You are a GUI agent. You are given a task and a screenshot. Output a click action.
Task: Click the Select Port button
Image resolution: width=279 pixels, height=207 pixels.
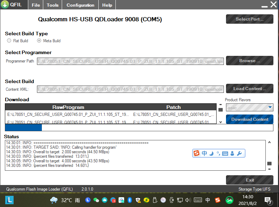click(249, 19)
